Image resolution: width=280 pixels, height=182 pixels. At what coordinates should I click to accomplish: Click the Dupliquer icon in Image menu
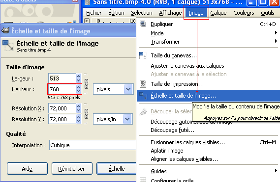click(143, 24)
